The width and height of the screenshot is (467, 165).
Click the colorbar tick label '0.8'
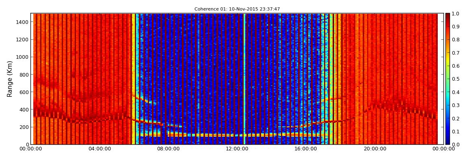tap(455, 40)
